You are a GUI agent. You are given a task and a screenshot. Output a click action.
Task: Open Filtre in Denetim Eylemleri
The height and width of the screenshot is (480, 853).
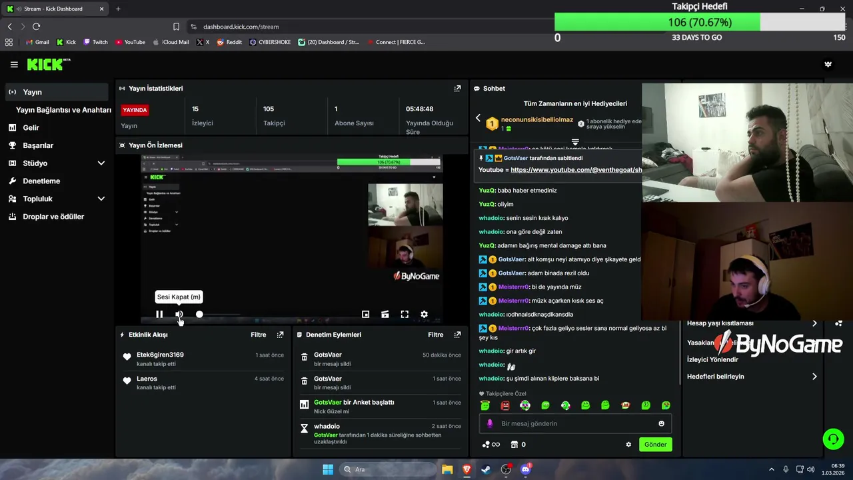[436, 335]
